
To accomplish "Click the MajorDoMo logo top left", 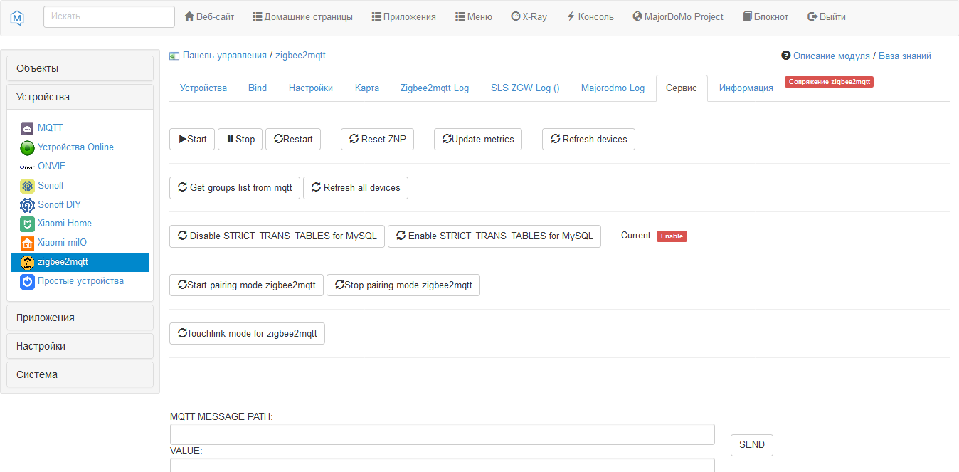I will click(x=16, y=16).
